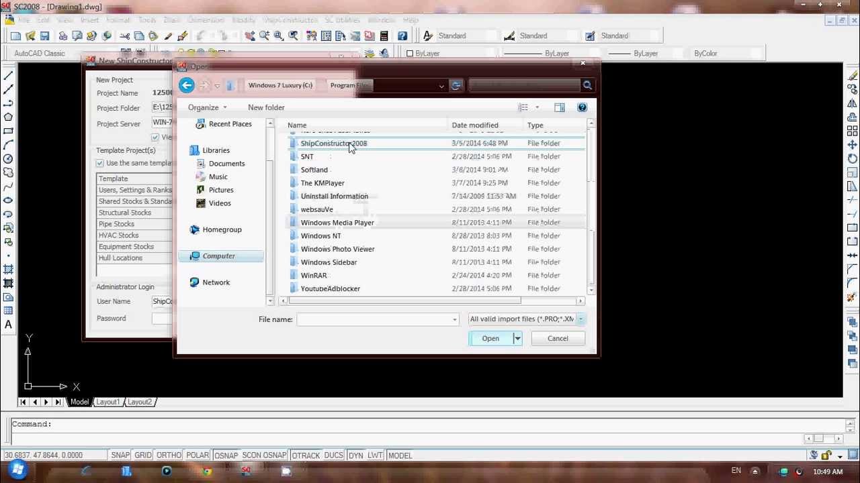Click Windows 7 Luxury (C:) breadcrumb
The height and width of the screenshot is (483, 860).
(280, 85)
